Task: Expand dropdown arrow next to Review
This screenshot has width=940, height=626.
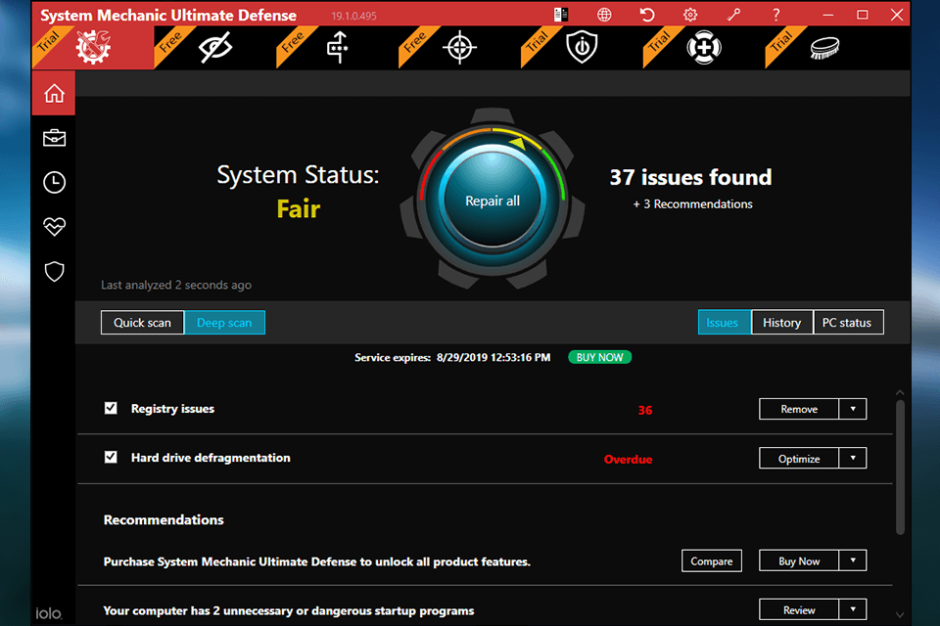Action: [x=853, y=609]
